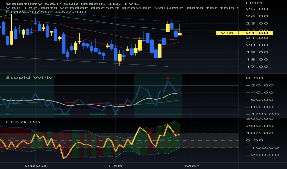This screenshot has height=169, width=287.
Task: Click the Feb label on the time axis
Action: tap(115, 166)
